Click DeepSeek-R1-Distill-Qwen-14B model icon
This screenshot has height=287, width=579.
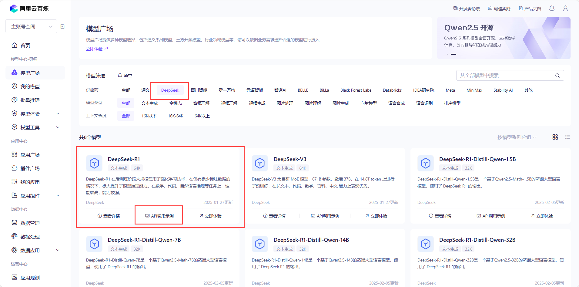(260, 244)
